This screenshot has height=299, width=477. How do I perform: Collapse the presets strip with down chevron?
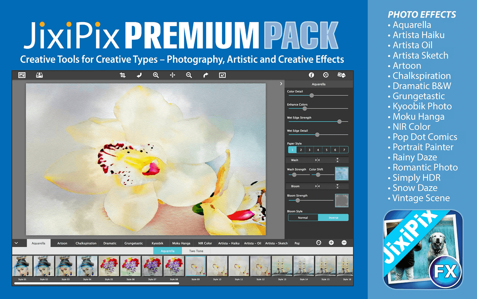click(x=16, y=243)
